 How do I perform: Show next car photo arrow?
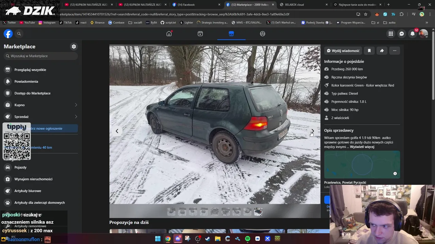[313, 131]
